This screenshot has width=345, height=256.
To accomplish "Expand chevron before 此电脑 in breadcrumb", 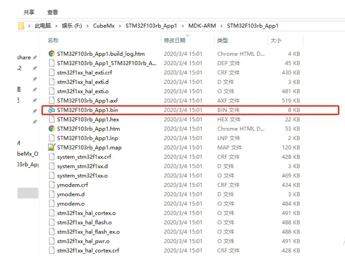I will [29, 26].
